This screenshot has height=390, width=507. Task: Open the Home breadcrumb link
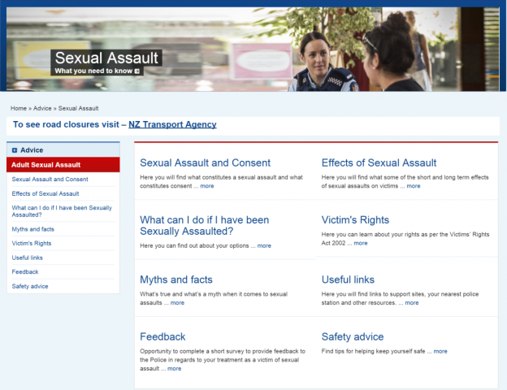19,108
